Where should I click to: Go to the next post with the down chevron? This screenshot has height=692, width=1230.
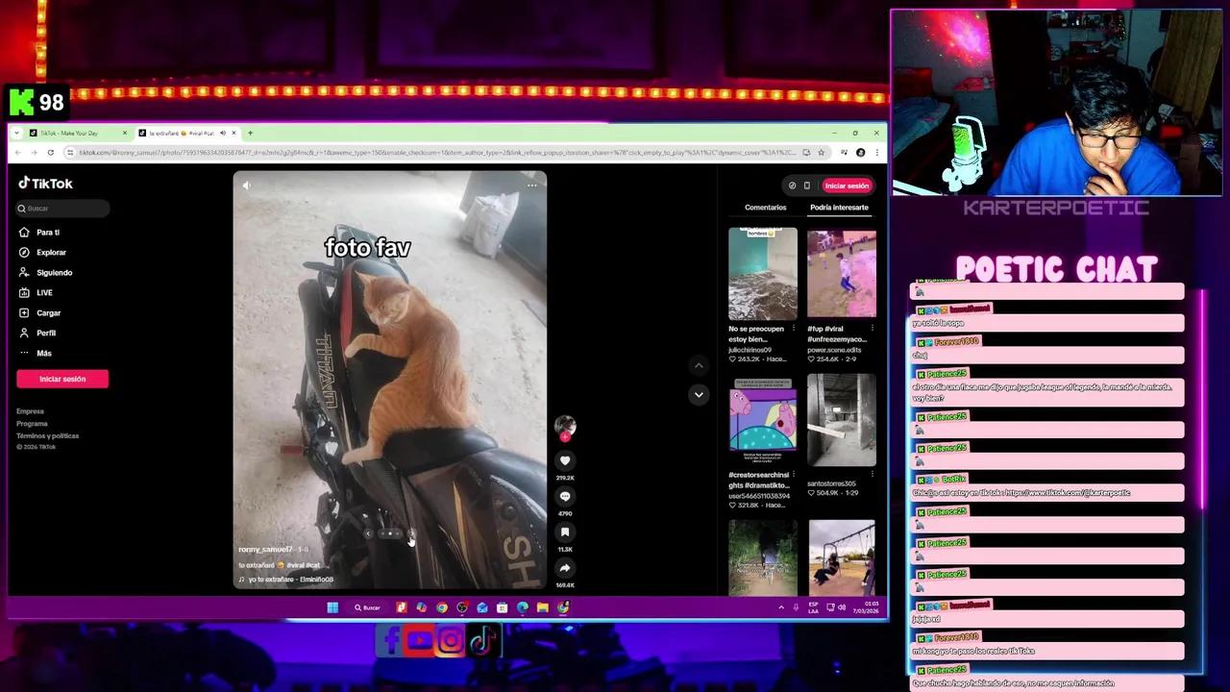[699, 394]
